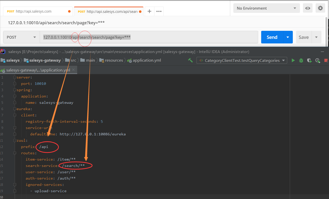Start a Debug session with the bug icon
This screenshot has height=199, width=329.
(301, 60)
